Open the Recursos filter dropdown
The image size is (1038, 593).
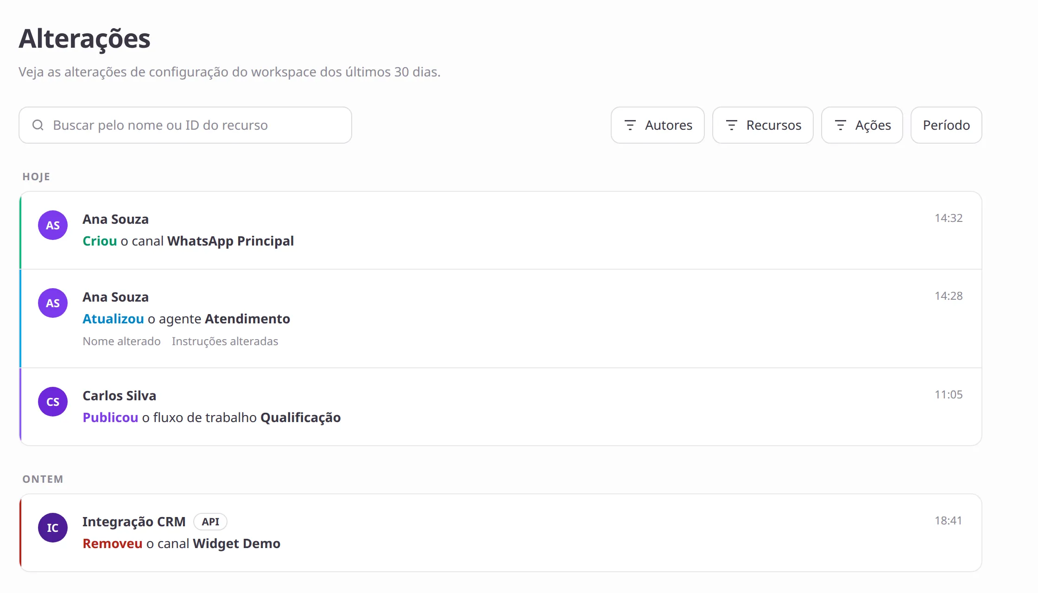click(x=763, y=125)
